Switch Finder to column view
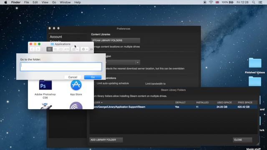Screen dimensions: 267x150 61,49
